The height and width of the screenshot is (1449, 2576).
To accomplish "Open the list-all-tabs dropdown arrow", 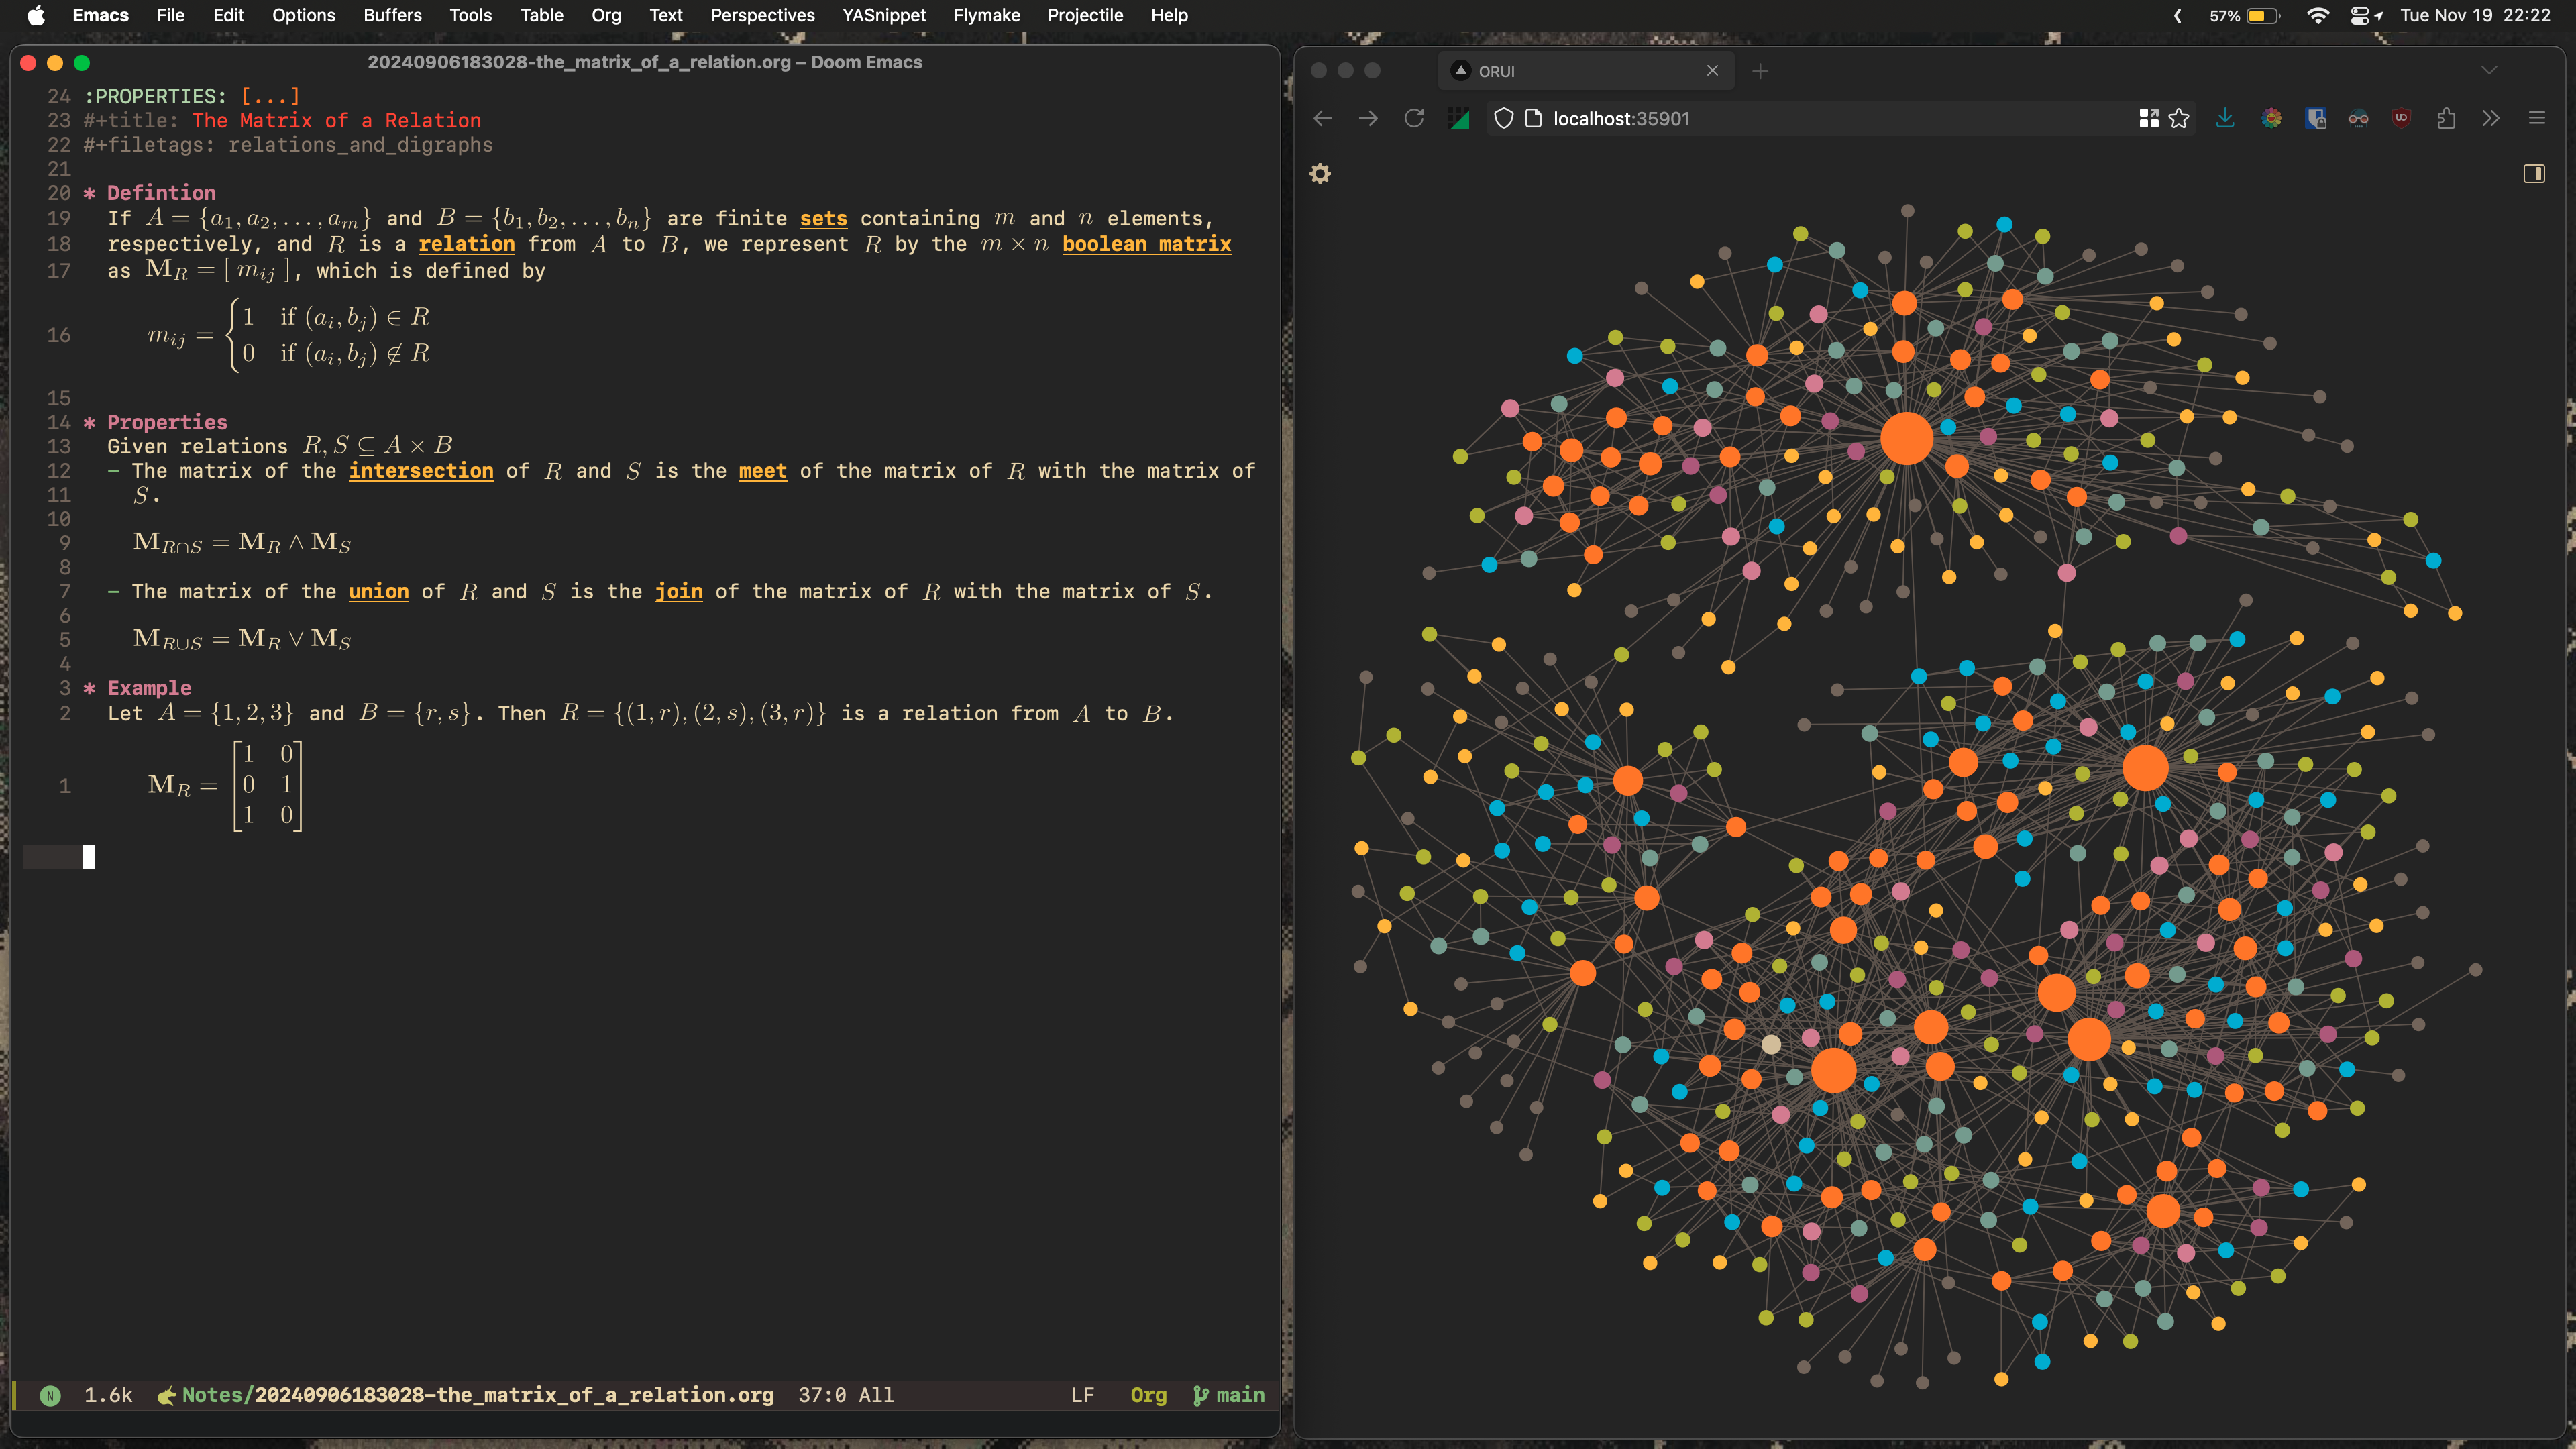I will tap(2489, 71).
